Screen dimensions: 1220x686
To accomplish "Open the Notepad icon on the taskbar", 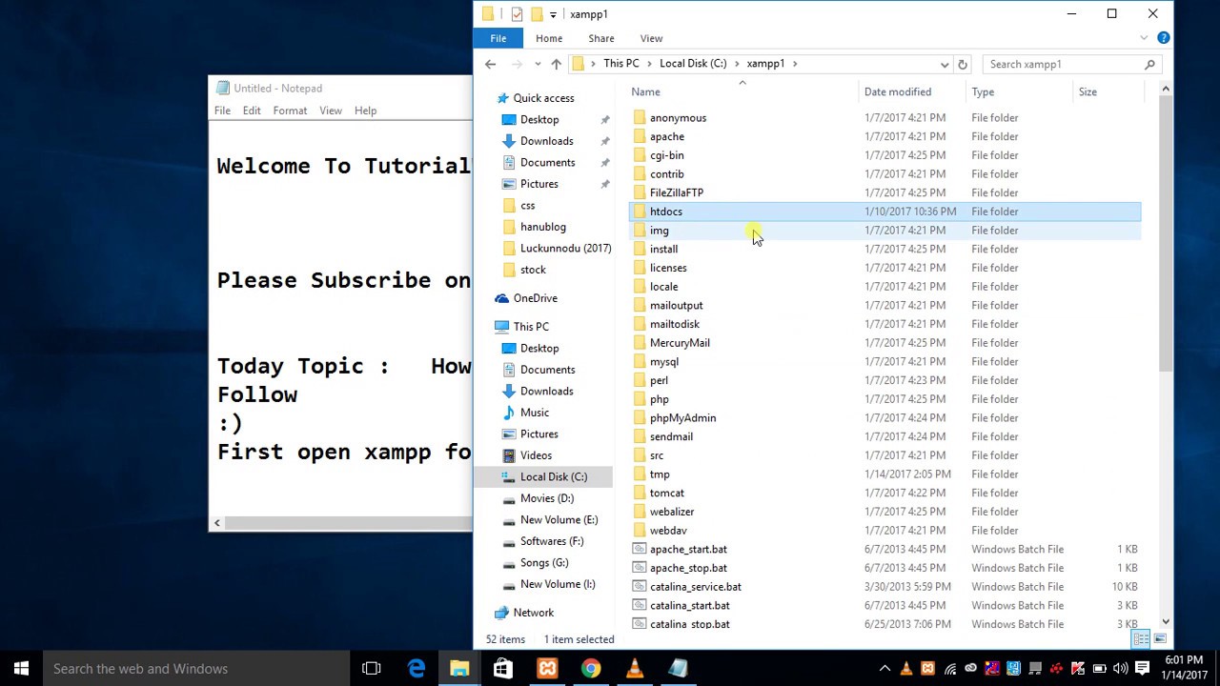I will click(679, 669).
